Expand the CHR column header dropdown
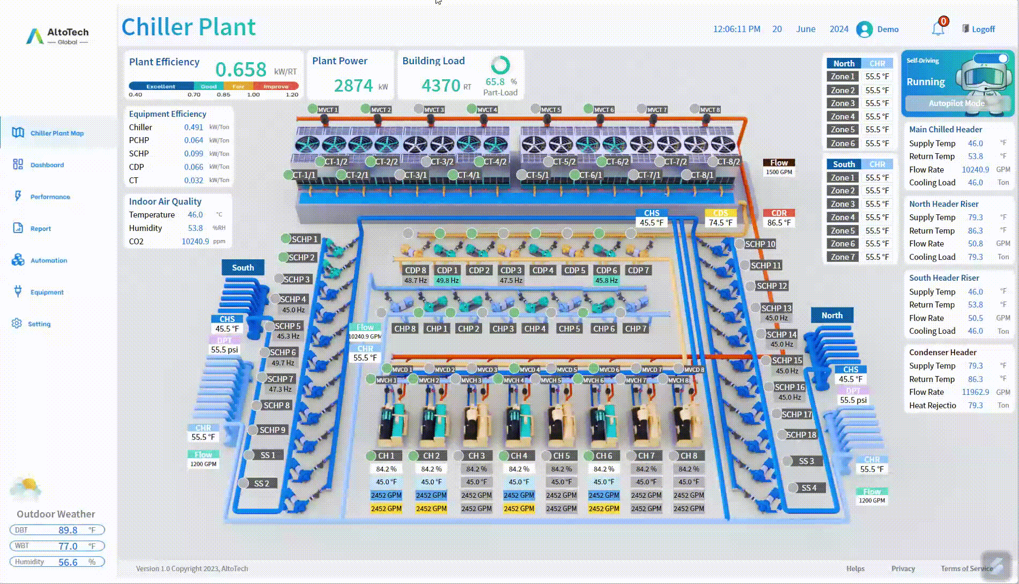The width and height of the screenshot is (1019, 584). tap(878, 63)
